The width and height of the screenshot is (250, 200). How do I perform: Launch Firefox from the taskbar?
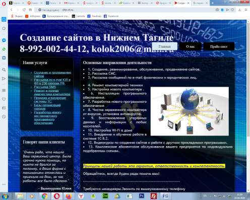pos(69,196)
